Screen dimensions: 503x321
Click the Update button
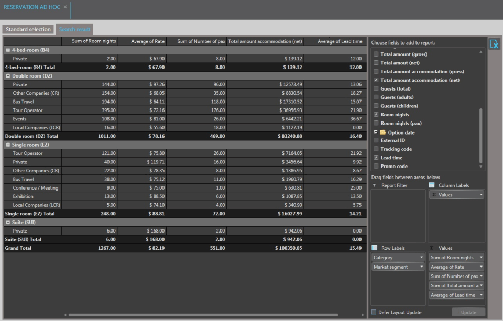tap(468, 312)
